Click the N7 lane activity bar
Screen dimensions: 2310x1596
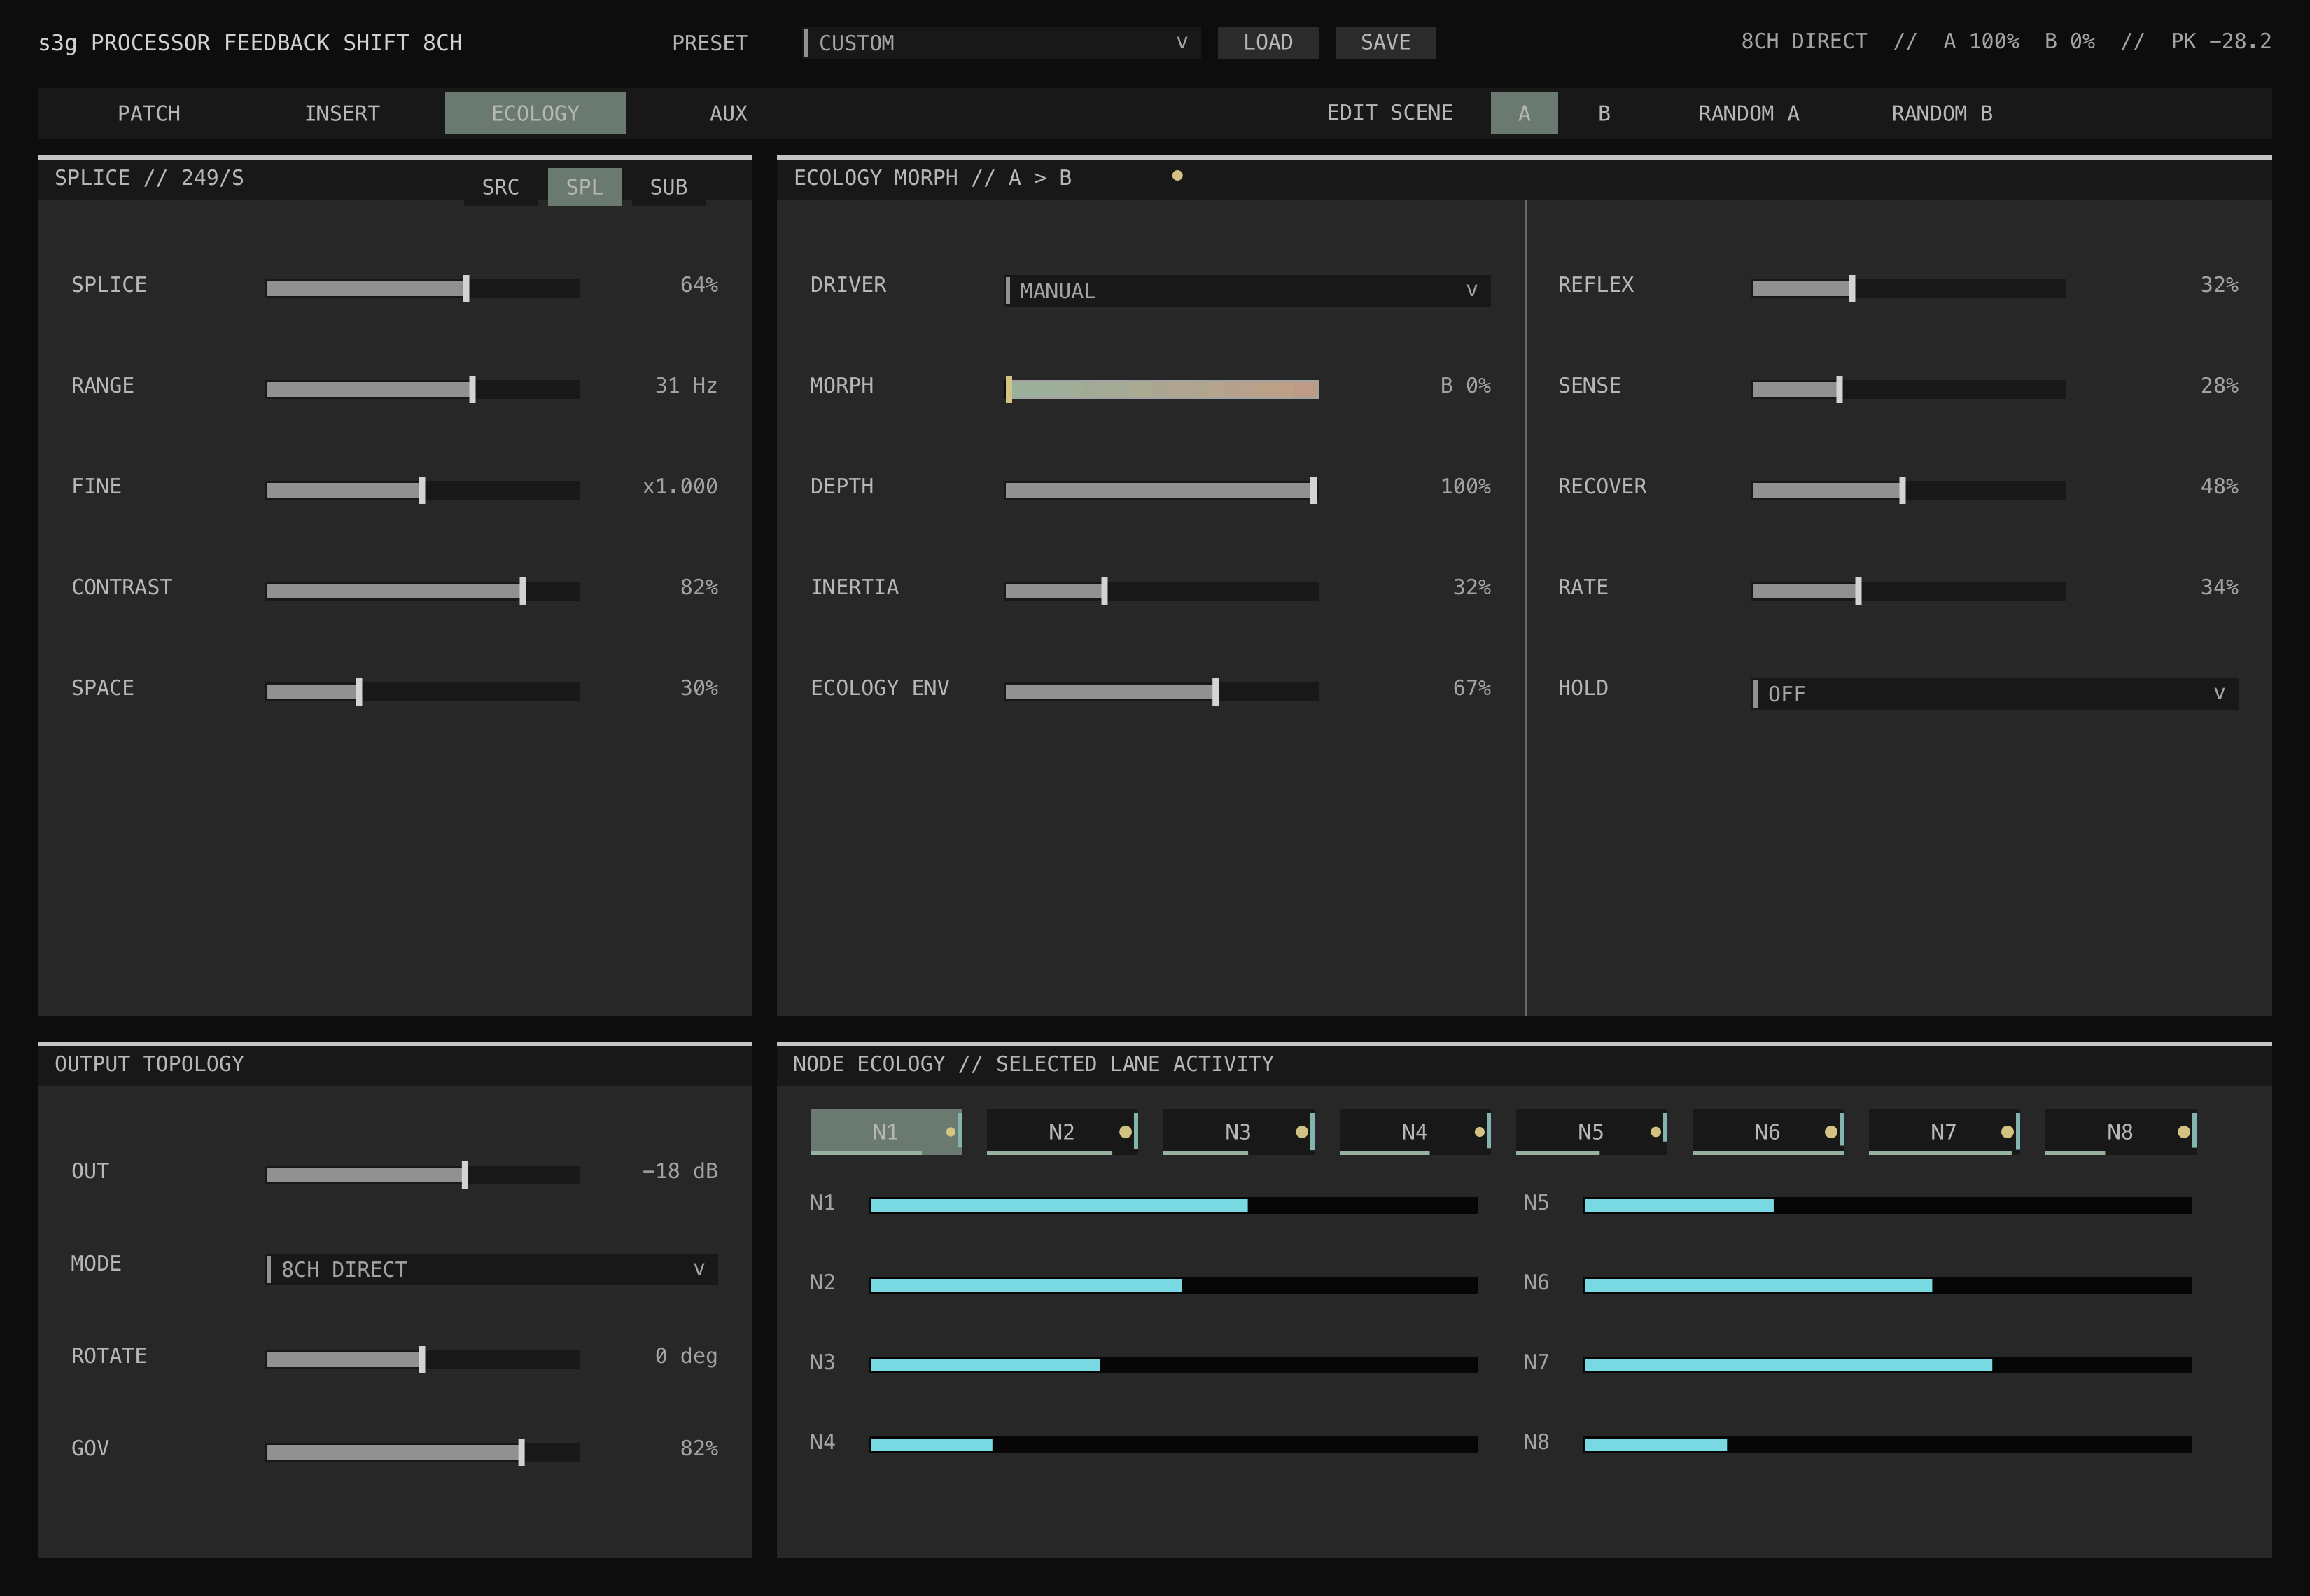(x=1888, y=1365)
